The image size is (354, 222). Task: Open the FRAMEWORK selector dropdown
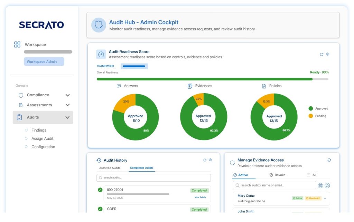click(134, 66)
